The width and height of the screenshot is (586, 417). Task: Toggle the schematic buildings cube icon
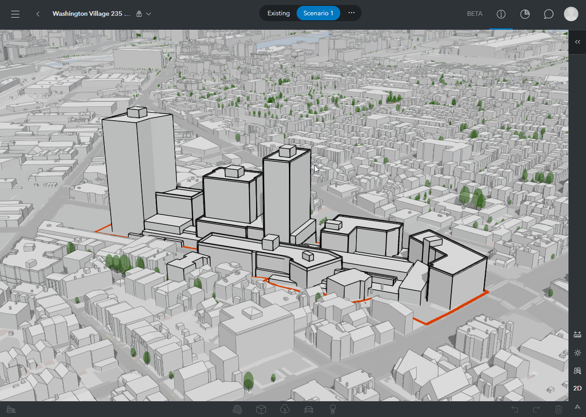[261, 409]
